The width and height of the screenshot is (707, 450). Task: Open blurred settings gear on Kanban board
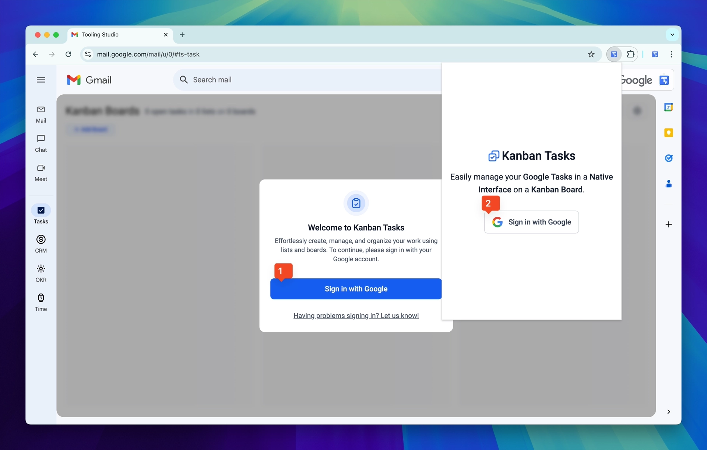pyautogui.click(x=637, y=111)
